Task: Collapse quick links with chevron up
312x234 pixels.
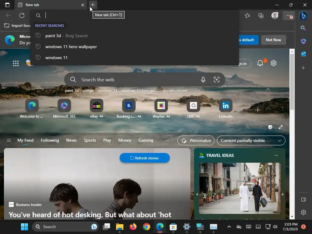Action: (x=268, y=89)
